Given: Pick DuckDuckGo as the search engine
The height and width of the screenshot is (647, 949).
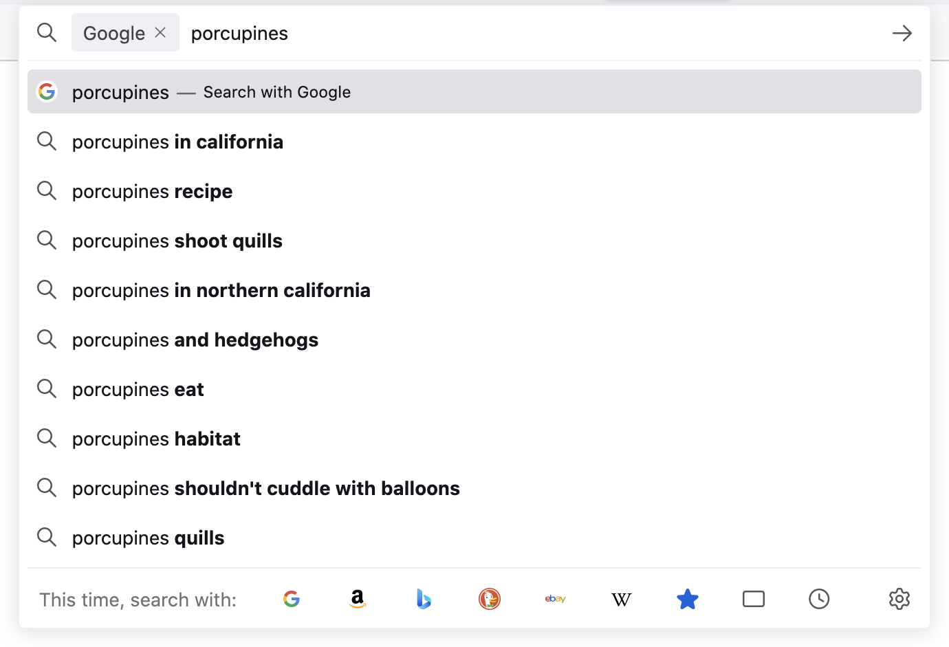Looking at the screenshot, I should [x=490, y=599].
